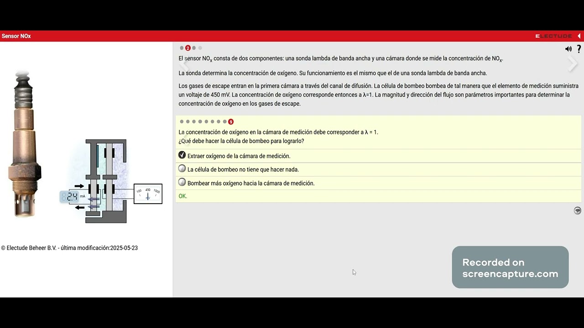Collapse panel with header triangle arrow
This screenshot has height=328, width=584.
click(x=579, y=36)
